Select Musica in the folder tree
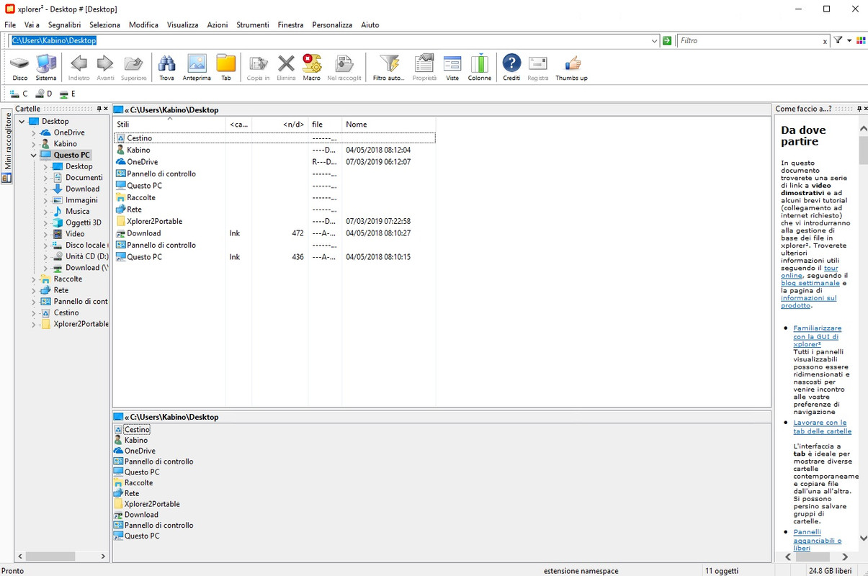This screenshot has height=576, width=868. tap(77, 212)
